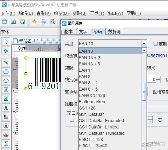The image size is (168, 150).
Task: Open document settings gear icon
Action: 34,22
